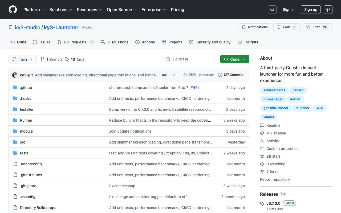Click the .editorconfig file icon
The image size is (341, 213).
pos(15,164)
